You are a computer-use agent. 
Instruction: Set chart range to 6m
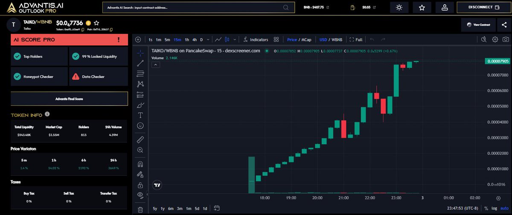coord(171,209)
